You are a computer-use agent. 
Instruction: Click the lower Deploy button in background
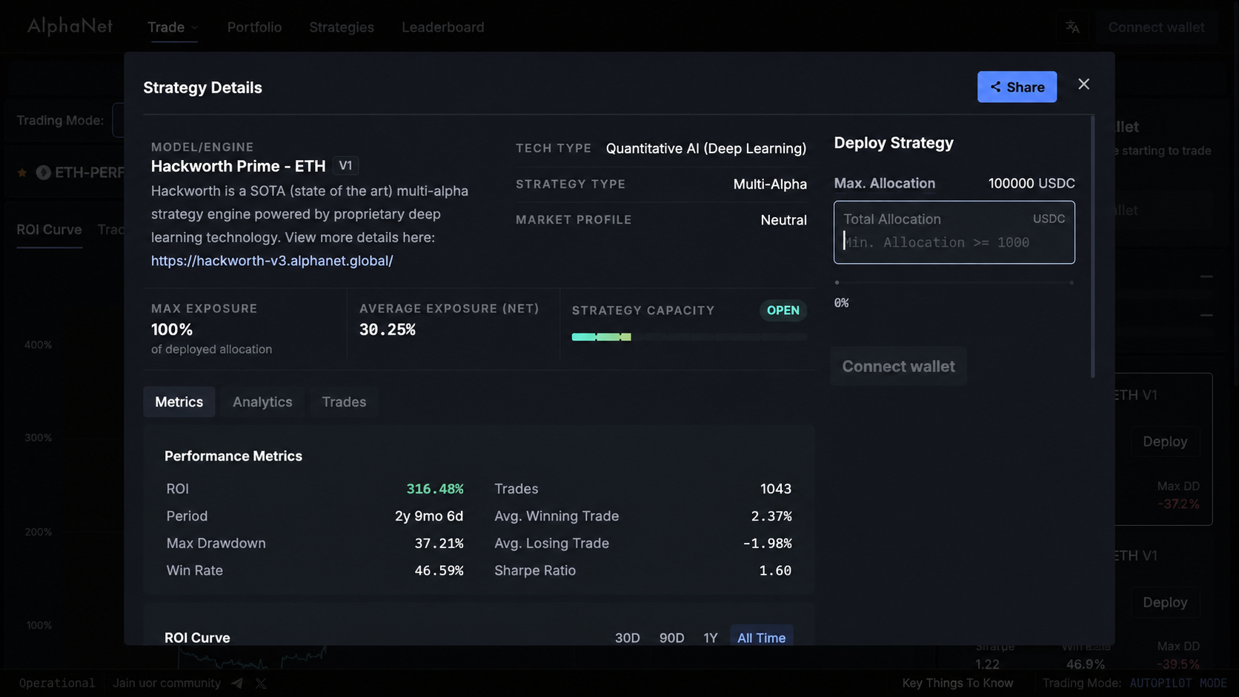[1165, 602]
